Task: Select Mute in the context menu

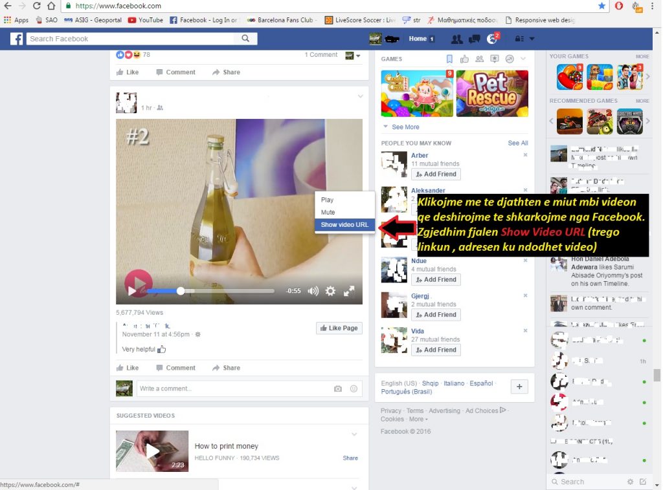Action: (344, 212)
